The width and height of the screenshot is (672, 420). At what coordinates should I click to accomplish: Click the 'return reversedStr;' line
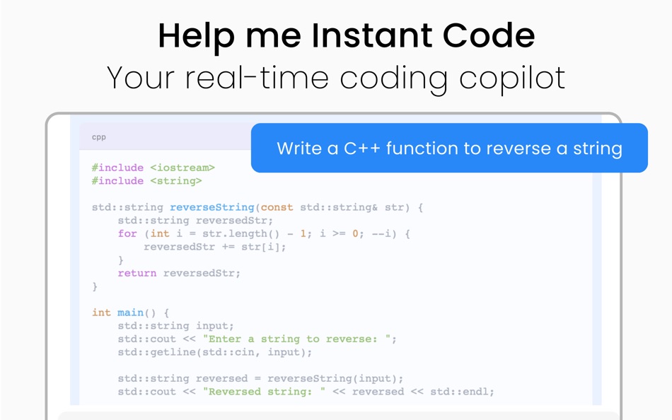coord(179,273)
